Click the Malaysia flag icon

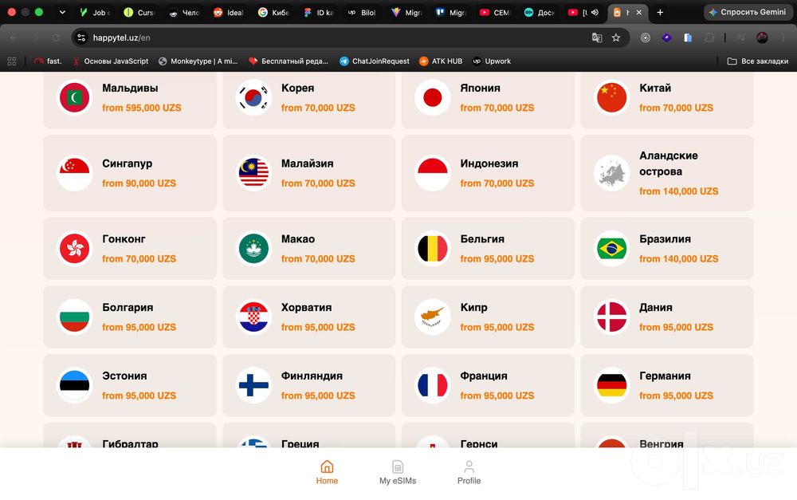pyautogui.click(x=253, y=173)
